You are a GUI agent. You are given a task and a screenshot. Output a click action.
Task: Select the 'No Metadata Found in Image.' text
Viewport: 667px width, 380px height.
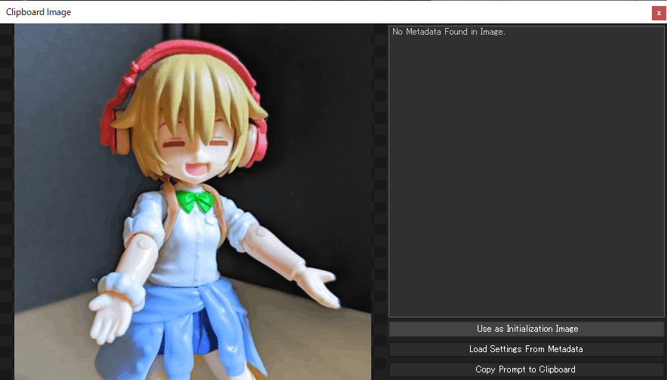[x=449, y=32]
